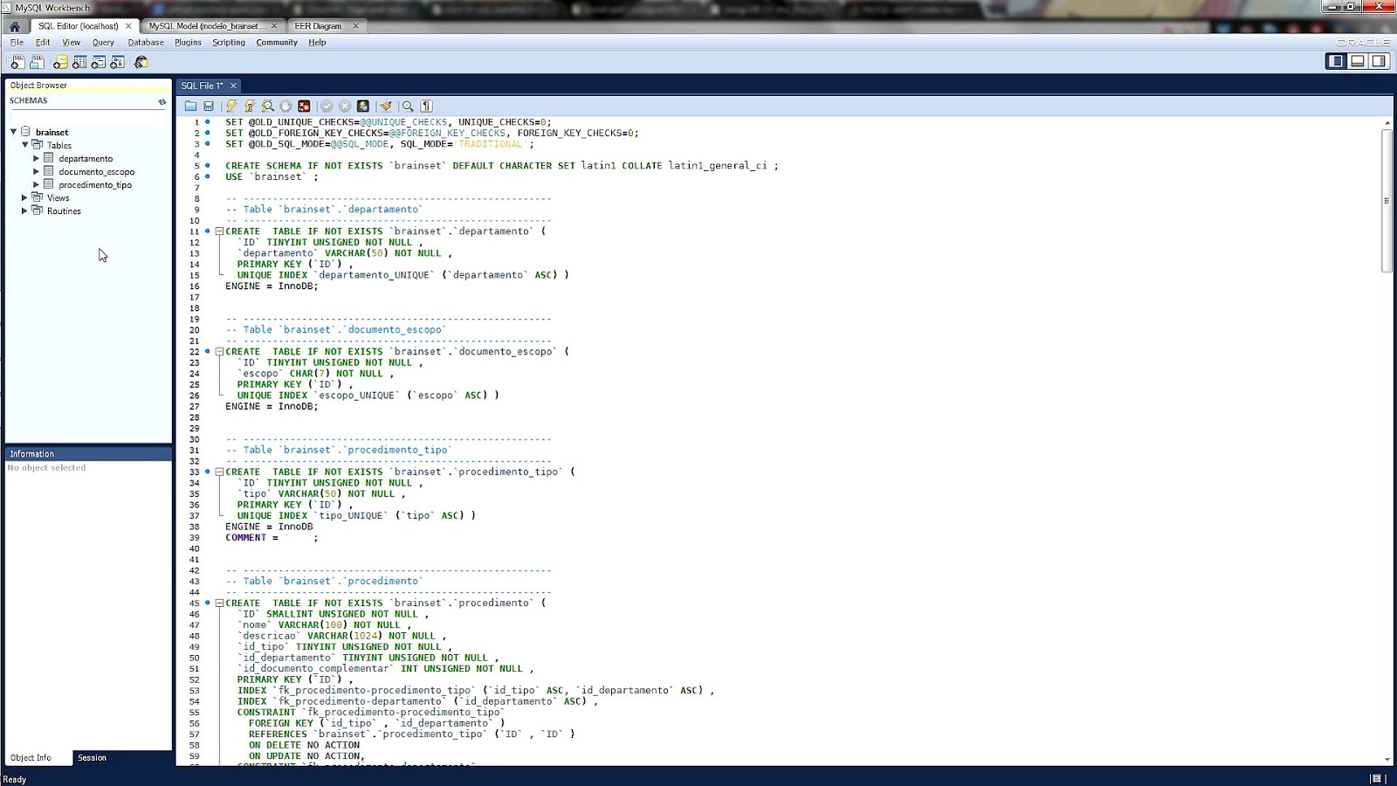Switch to the EER Diagram tab

click(320, 26)
